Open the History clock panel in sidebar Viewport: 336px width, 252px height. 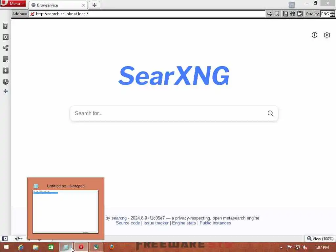coord(5,81)
